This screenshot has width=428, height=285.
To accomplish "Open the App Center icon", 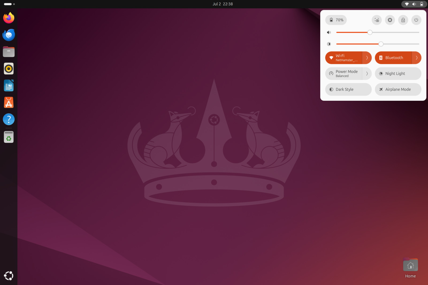I will (x=9, y=102).
